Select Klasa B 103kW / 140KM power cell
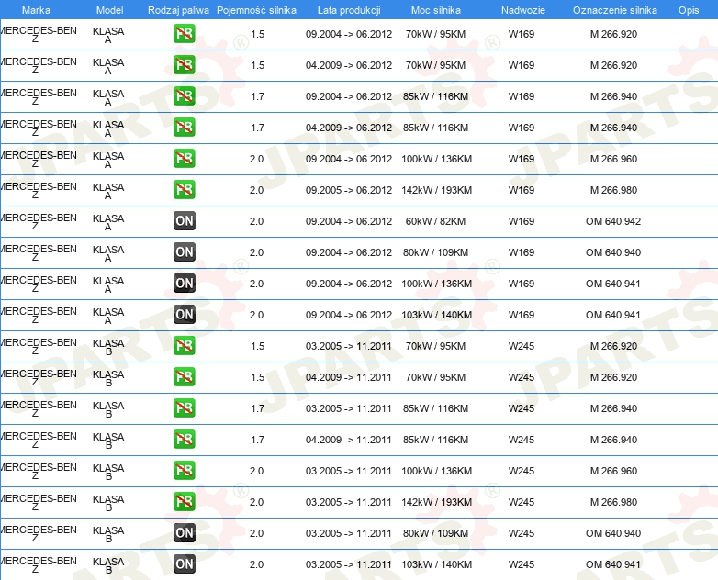Viewport: 718px width, 580px height. pos(436,564)
